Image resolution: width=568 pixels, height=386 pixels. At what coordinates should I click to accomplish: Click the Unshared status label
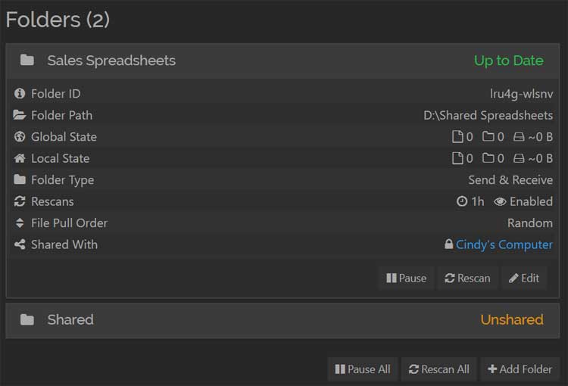511,319
